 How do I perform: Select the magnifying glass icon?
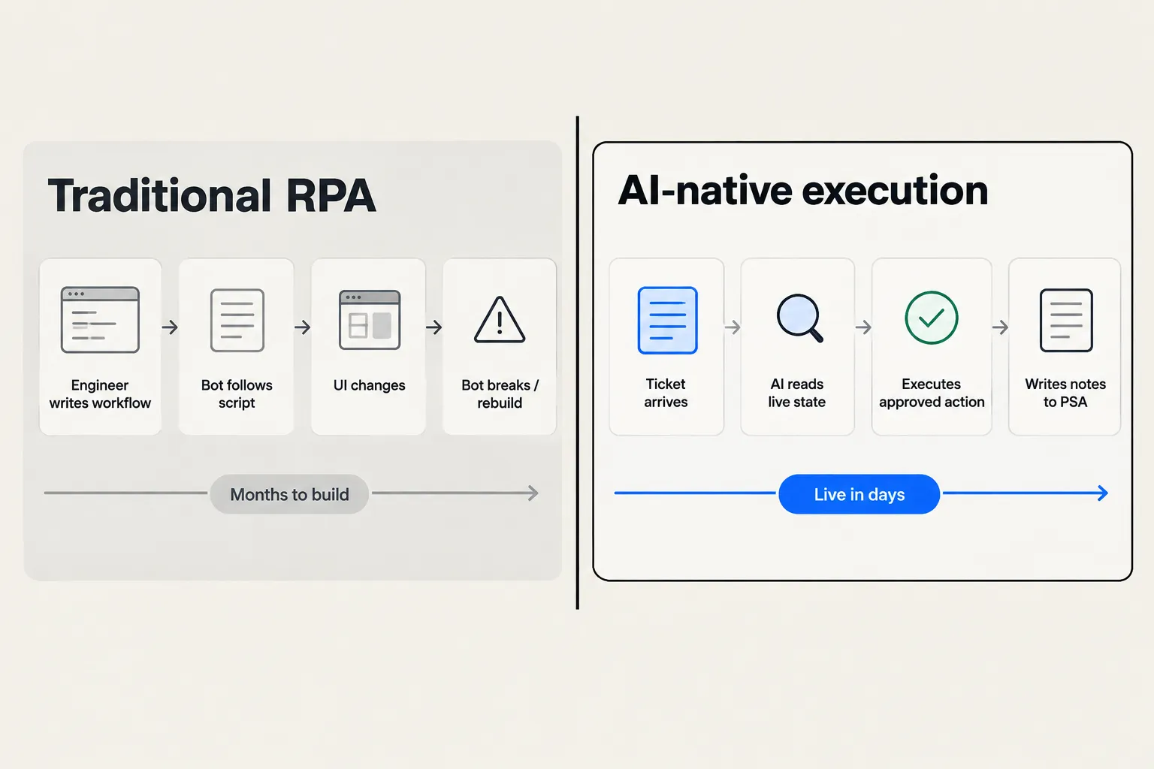(799, 318)
